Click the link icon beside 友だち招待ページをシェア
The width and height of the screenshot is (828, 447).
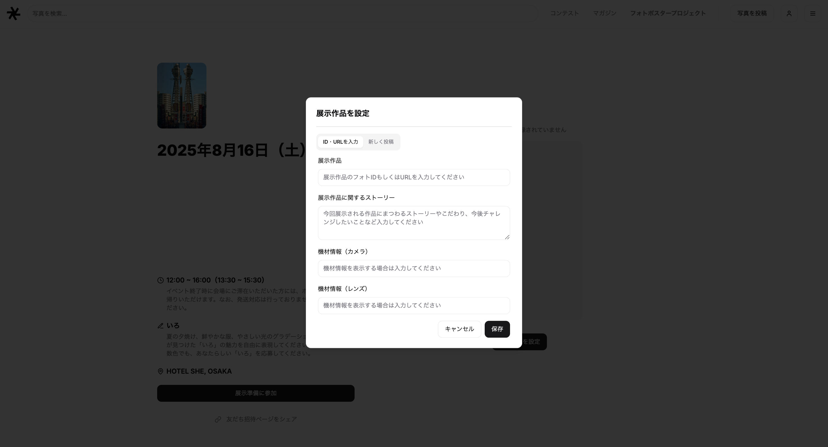click(x=218, y=419)
